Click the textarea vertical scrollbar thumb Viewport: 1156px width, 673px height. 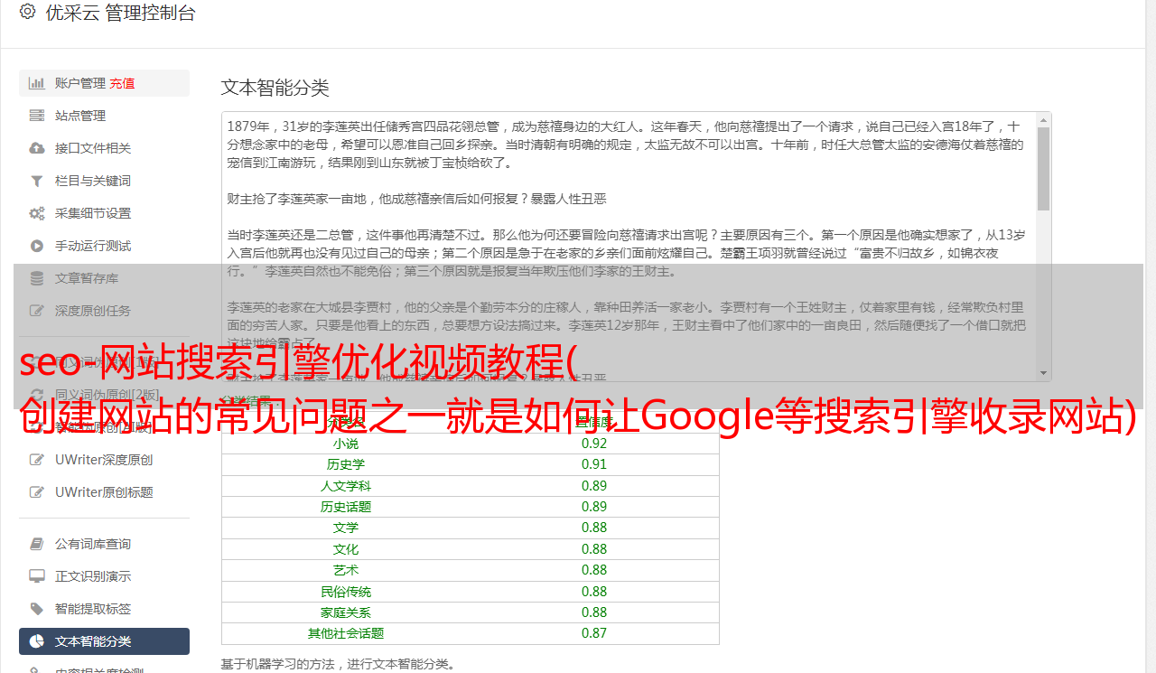(1043, 168)
